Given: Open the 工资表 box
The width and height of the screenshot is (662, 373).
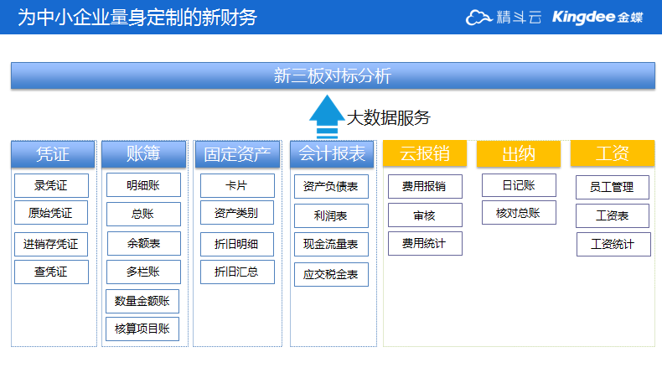Looking at the screenshot, I should (x=613, y=216).
